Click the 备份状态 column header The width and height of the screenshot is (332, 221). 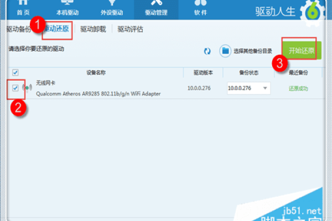tap(249, 73)
